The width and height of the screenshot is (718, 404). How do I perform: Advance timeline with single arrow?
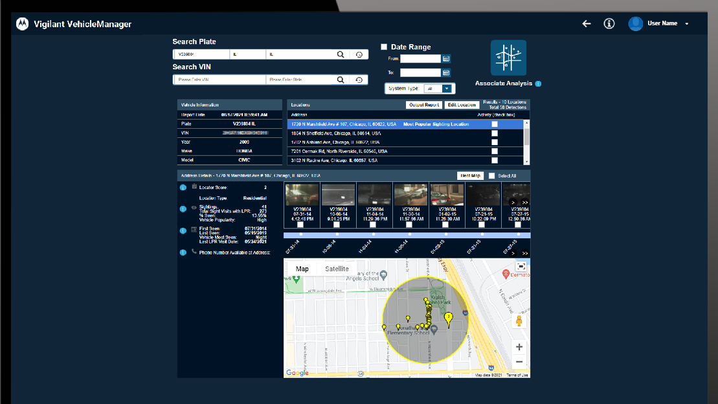(x=513, y=253)
